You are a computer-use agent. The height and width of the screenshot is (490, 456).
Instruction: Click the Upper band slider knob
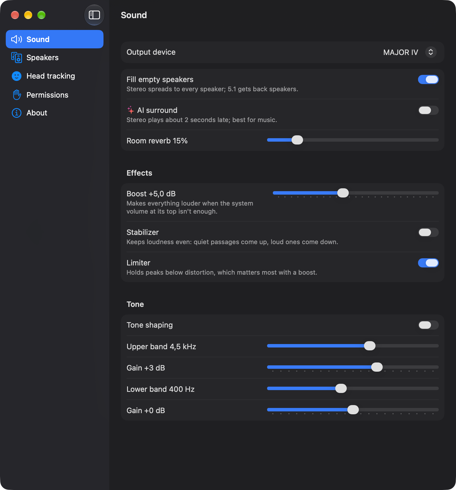(x=370, y=346)
